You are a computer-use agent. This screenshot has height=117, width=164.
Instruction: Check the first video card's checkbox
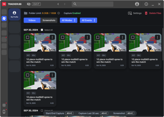(27, 37)
